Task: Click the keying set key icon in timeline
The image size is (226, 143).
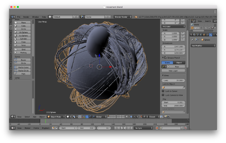Action: point(162,128)
